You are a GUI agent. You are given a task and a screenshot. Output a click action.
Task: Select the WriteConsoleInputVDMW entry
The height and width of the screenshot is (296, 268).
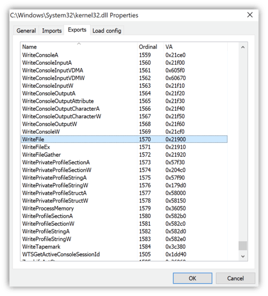124,78
